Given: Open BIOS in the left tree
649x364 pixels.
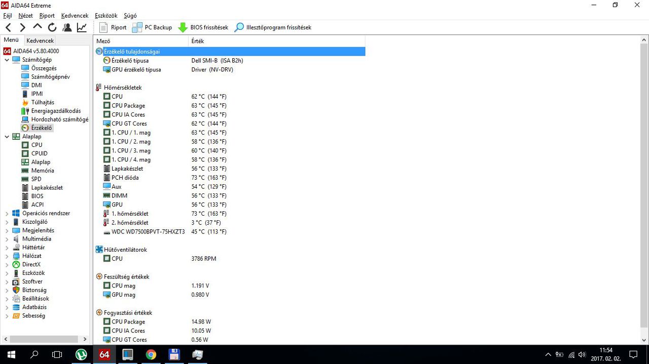Looking at the screenshot, I should tap(37, 196).
